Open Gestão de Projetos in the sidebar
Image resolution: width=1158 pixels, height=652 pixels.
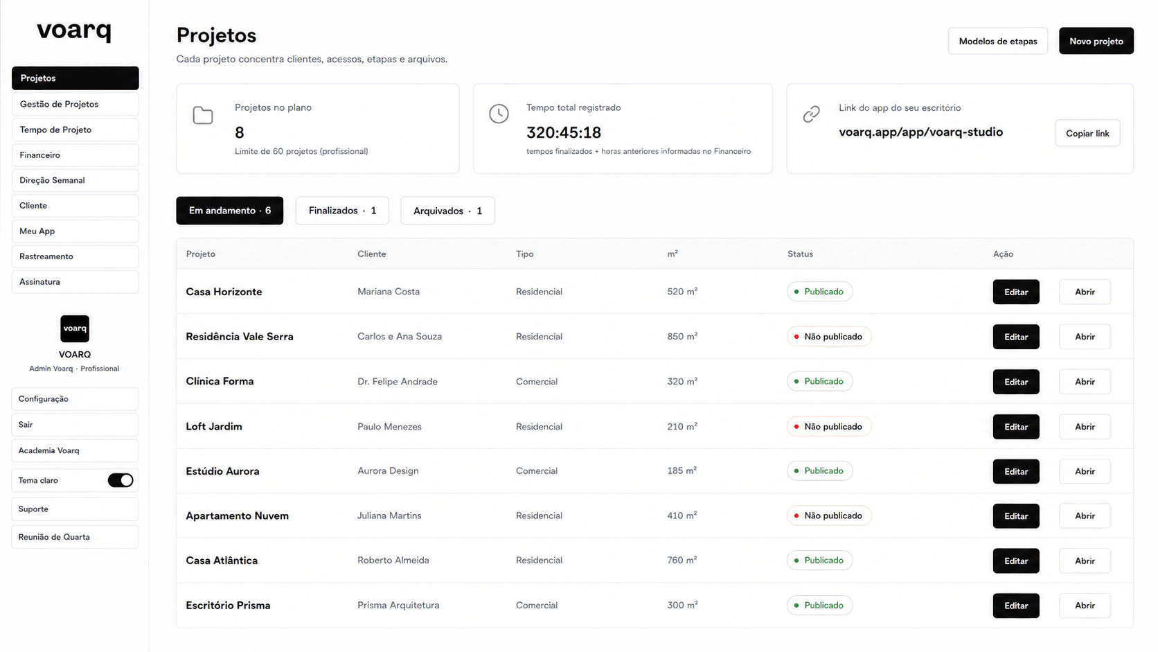point(75,104)
